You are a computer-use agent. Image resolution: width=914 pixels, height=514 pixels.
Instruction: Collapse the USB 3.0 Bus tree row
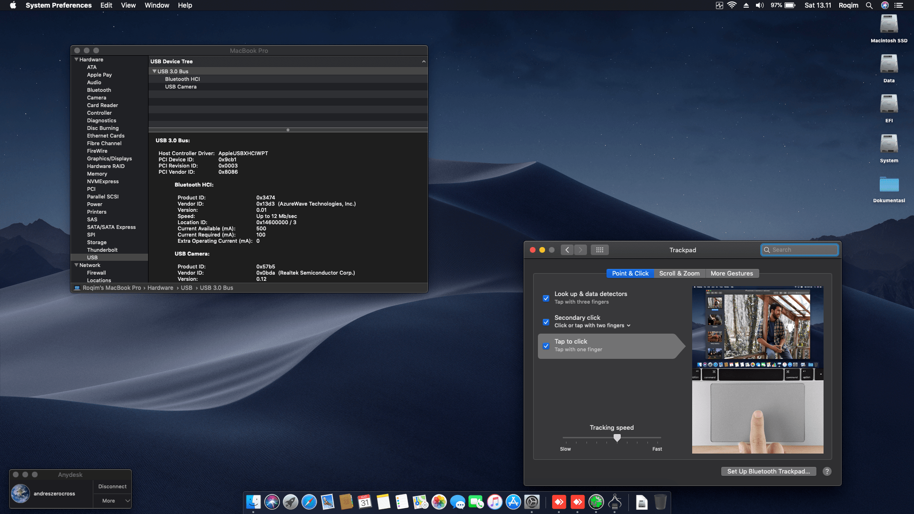coord(154,71)
